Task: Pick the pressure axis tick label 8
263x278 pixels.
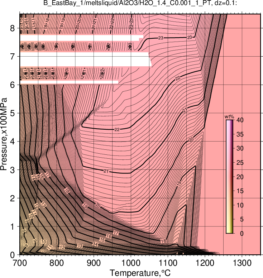Action: pyautogui.click(x=12, y=28)
